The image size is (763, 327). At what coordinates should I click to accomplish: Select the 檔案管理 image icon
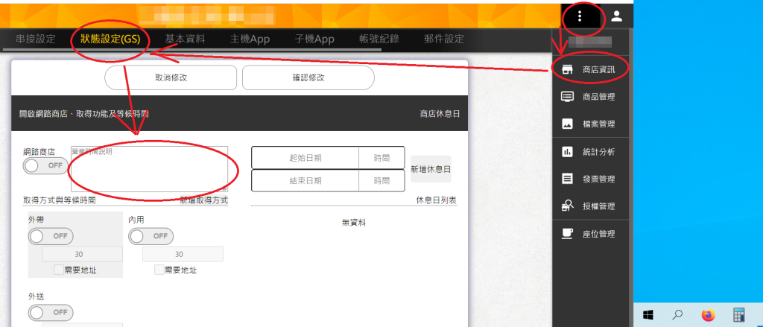pyautogui.click(x=567, y=124)
